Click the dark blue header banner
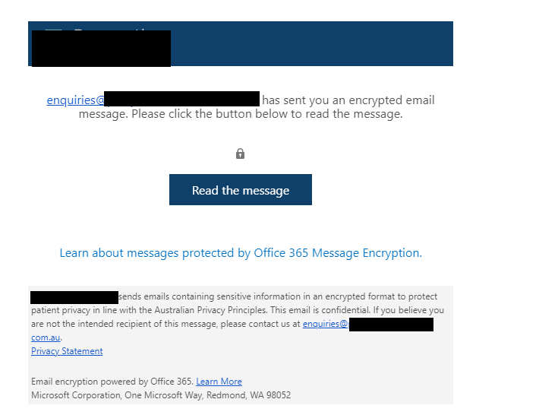 pyautogui.click(x=319, y=44)
